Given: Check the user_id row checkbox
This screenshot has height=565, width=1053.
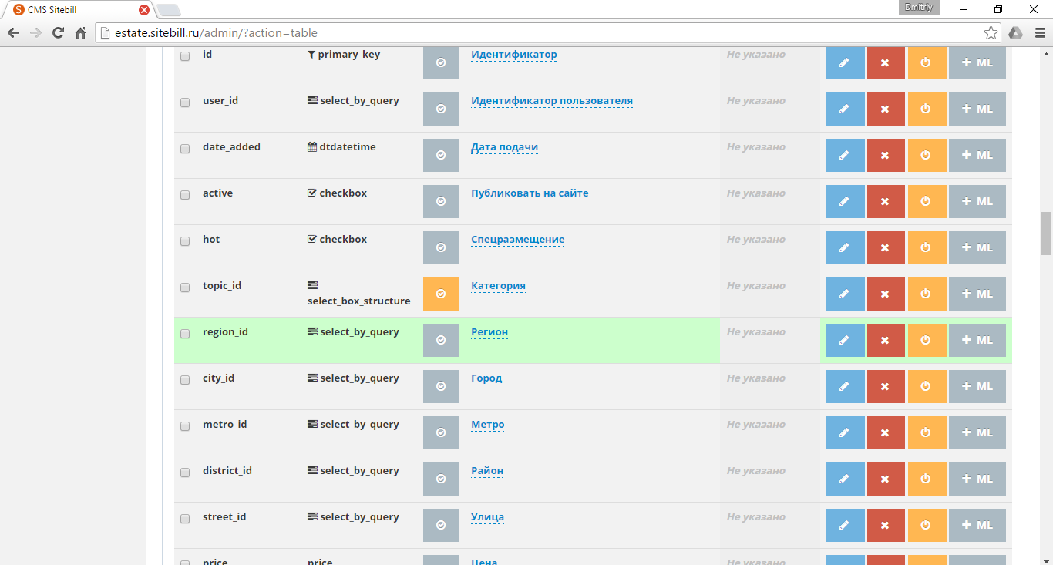Looking at the screenshot, I should 185,103.
